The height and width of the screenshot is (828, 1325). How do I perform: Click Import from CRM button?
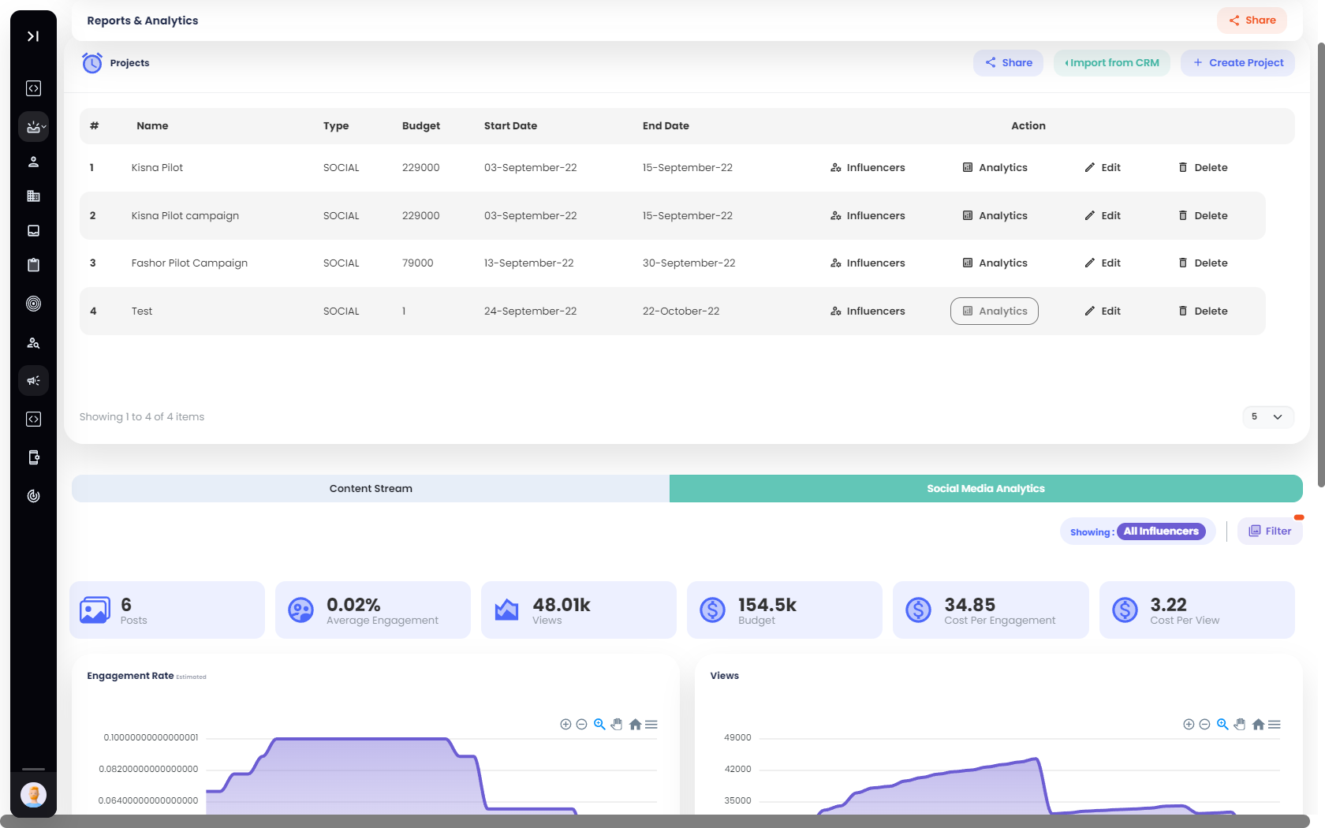pos(1111,63)
